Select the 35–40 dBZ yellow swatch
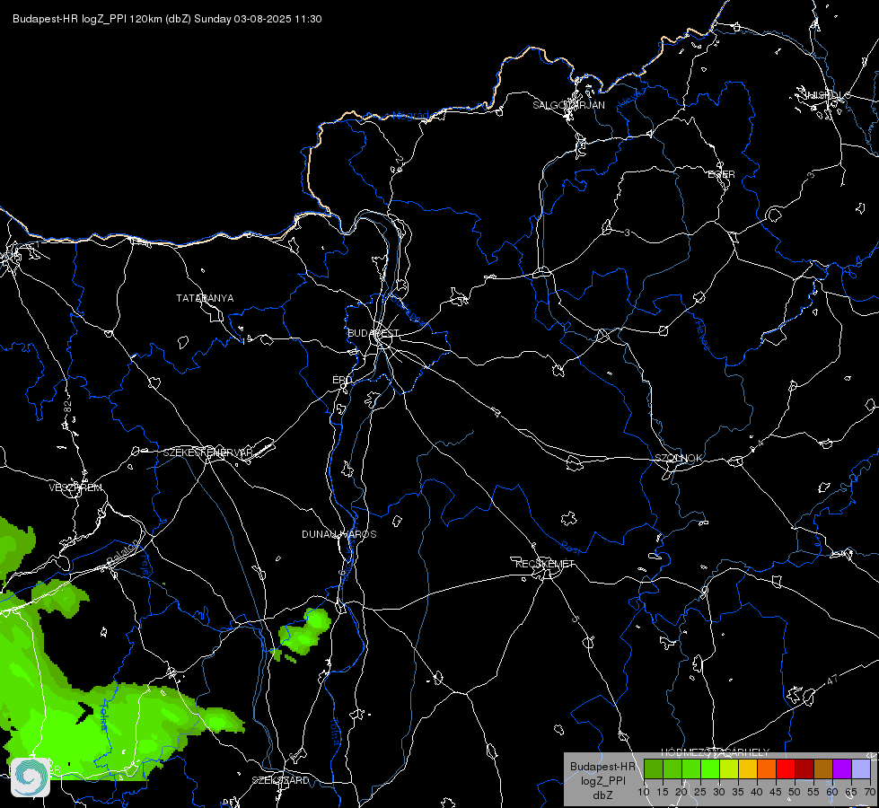Screen dimensions: 879x808 pyautogui.click(x=748, y=769)
